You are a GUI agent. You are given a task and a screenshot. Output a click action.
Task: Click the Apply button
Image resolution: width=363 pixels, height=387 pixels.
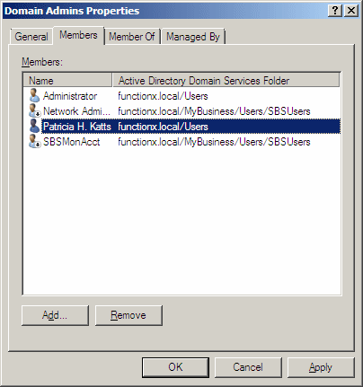coord(321,367)
